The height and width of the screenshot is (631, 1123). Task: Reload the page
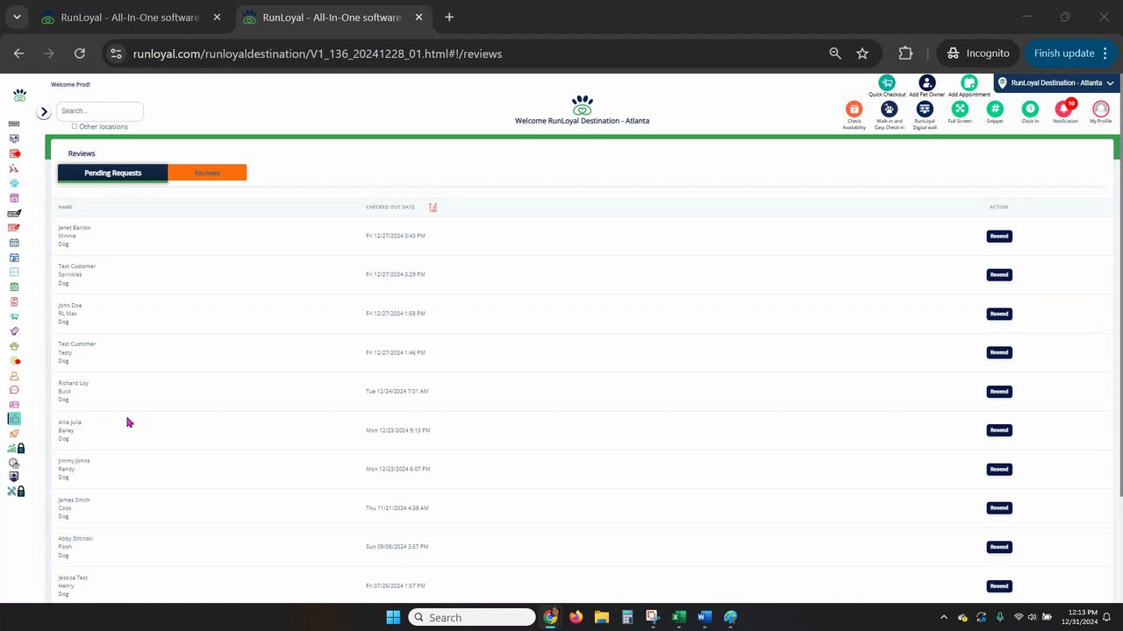80,53
